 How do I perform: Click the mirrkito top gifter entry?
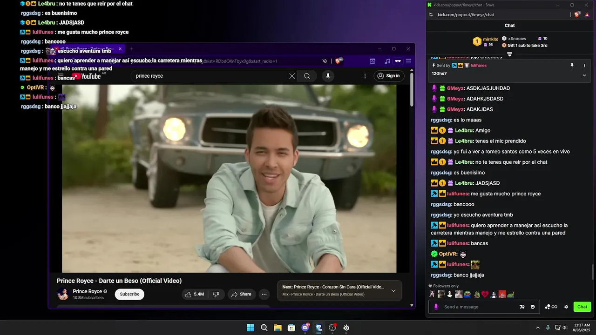pos(486,41)
